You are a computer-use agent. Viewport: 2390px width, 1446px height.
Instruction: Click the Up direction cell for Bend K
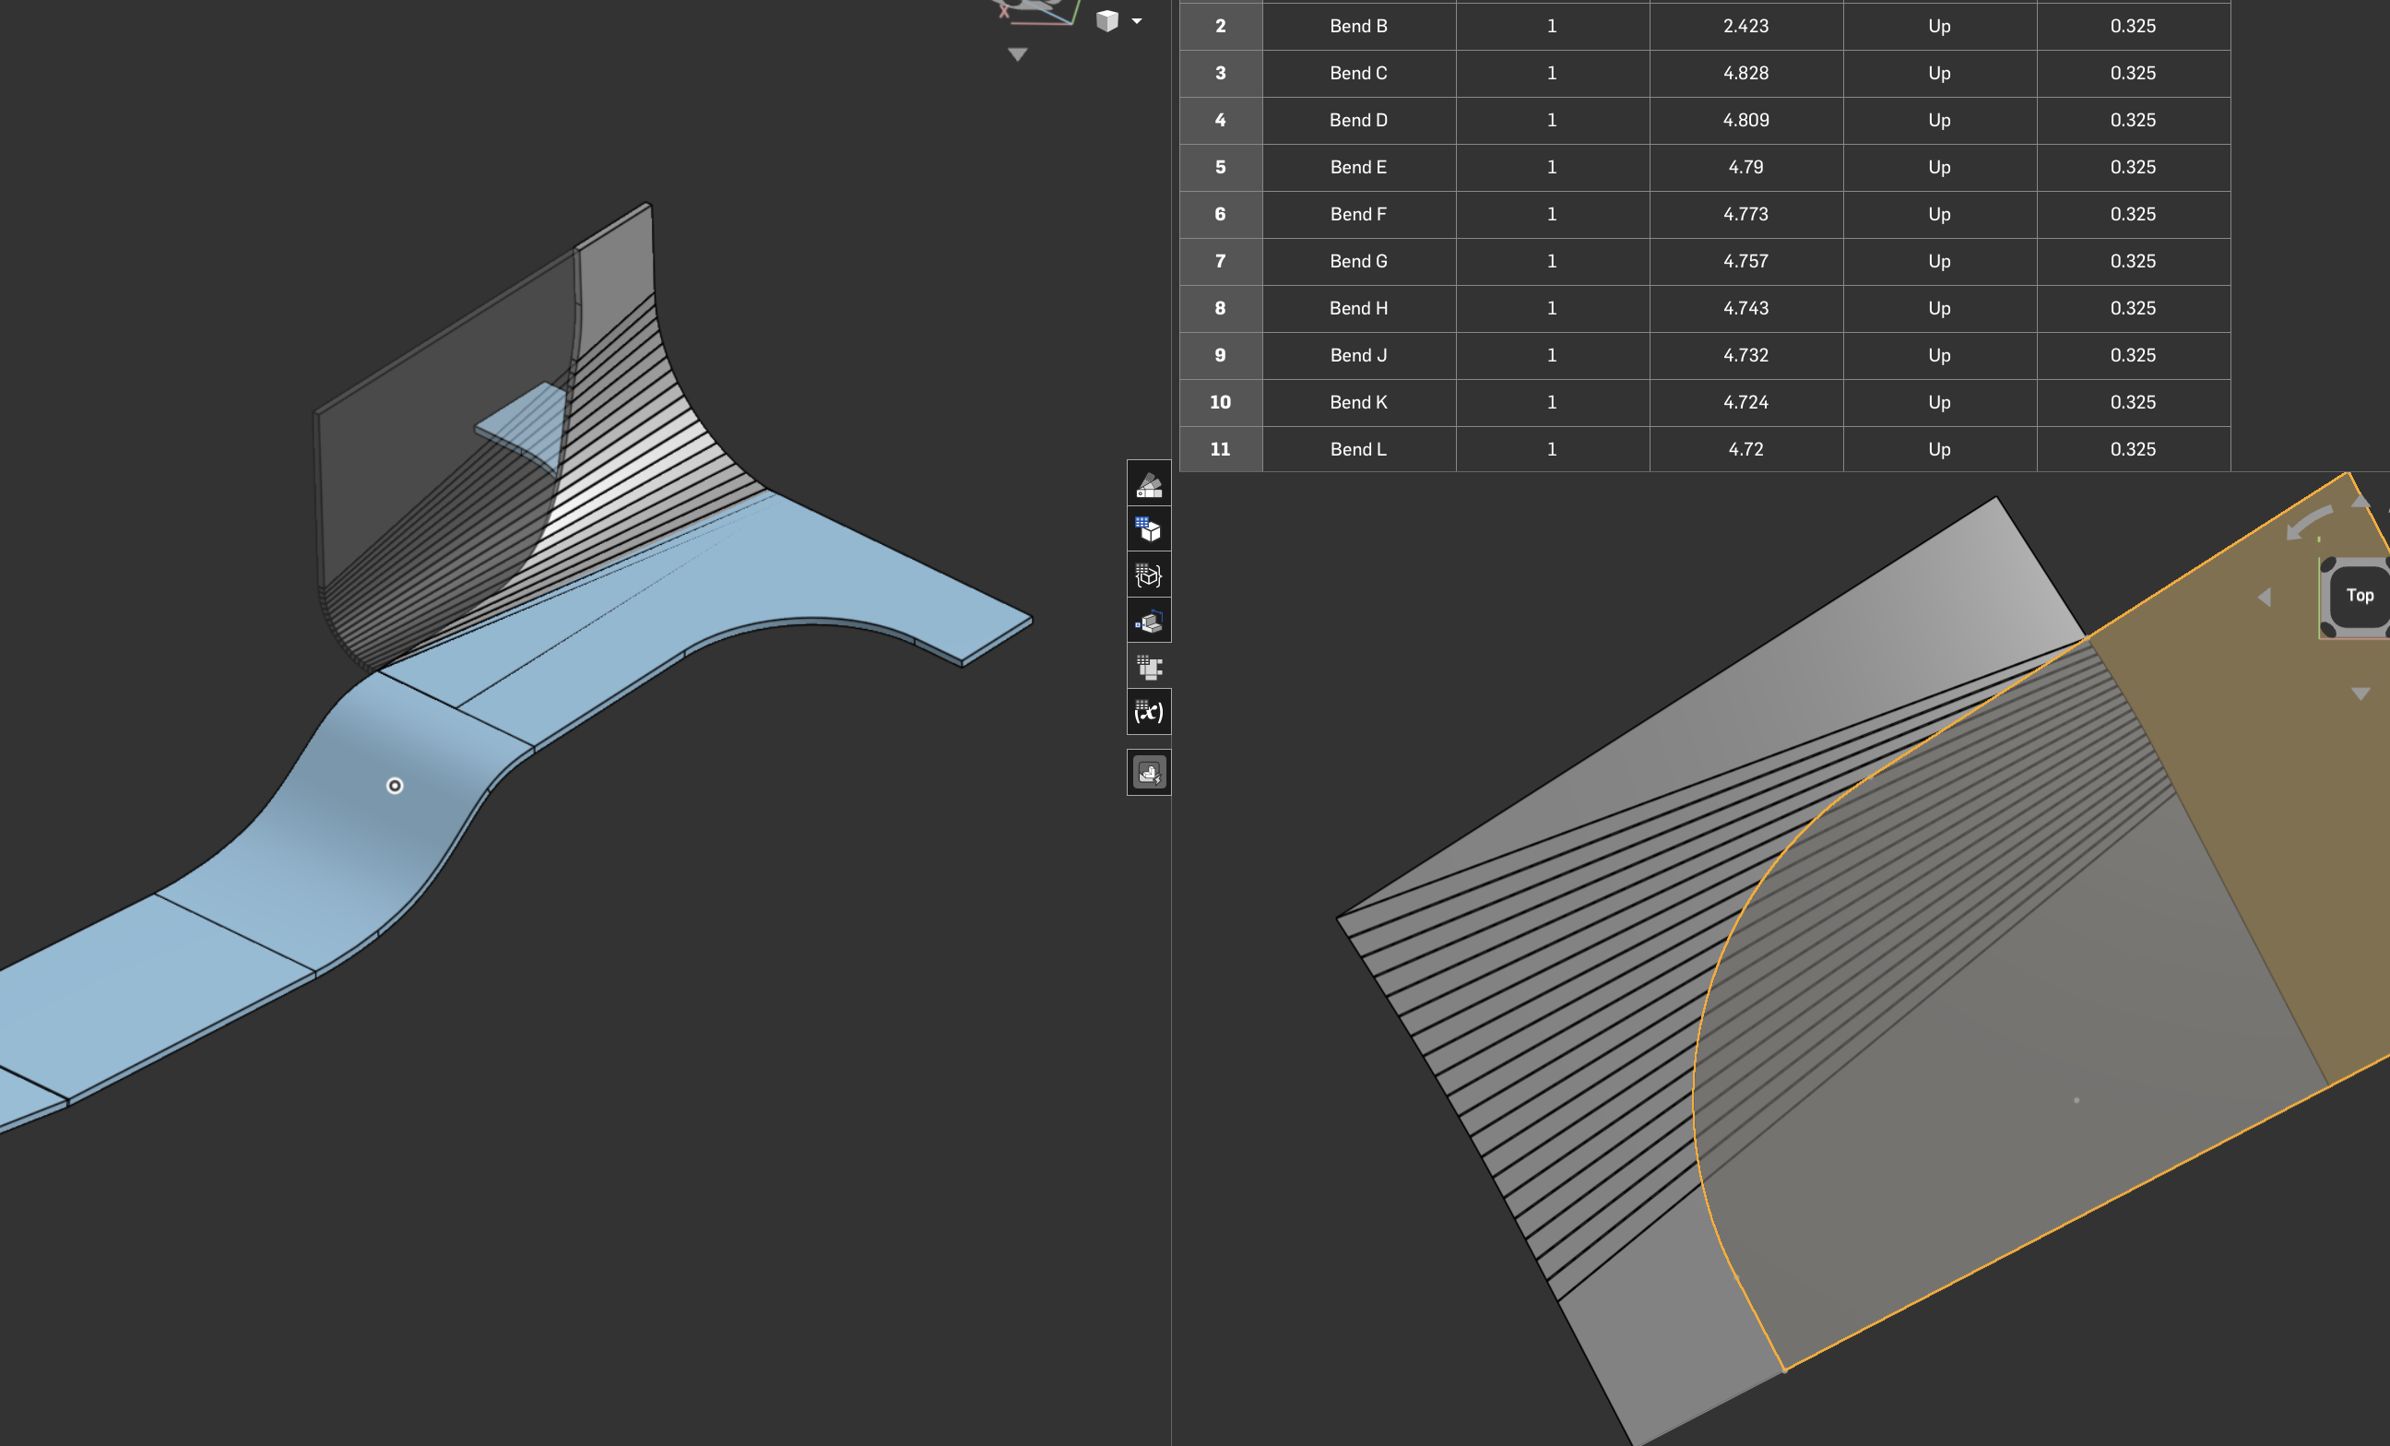click(x=1939, y=402)
